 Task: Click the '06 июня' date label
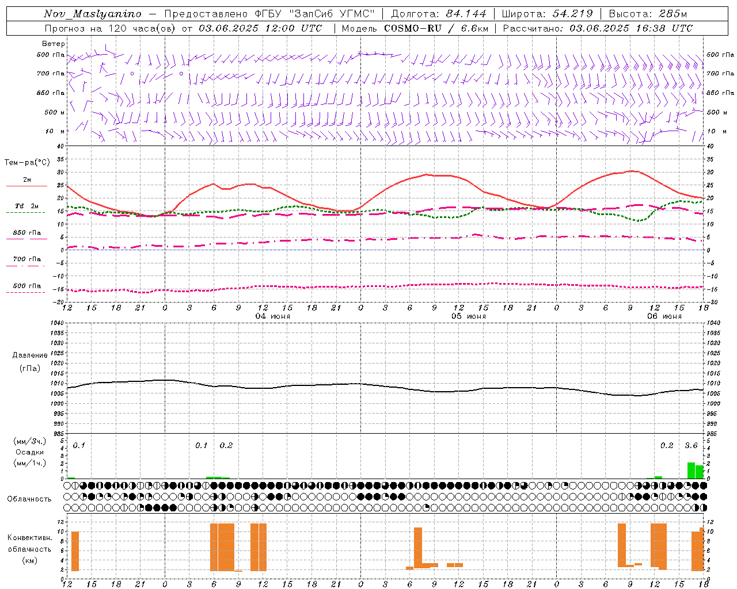(664, 316)
